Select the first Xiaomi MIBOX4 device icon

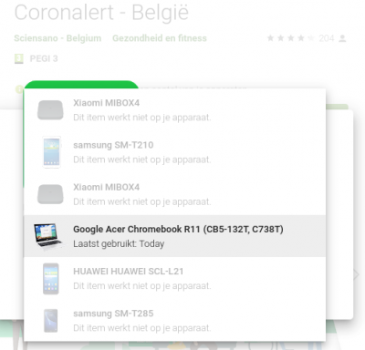click(x=50, y=110)
